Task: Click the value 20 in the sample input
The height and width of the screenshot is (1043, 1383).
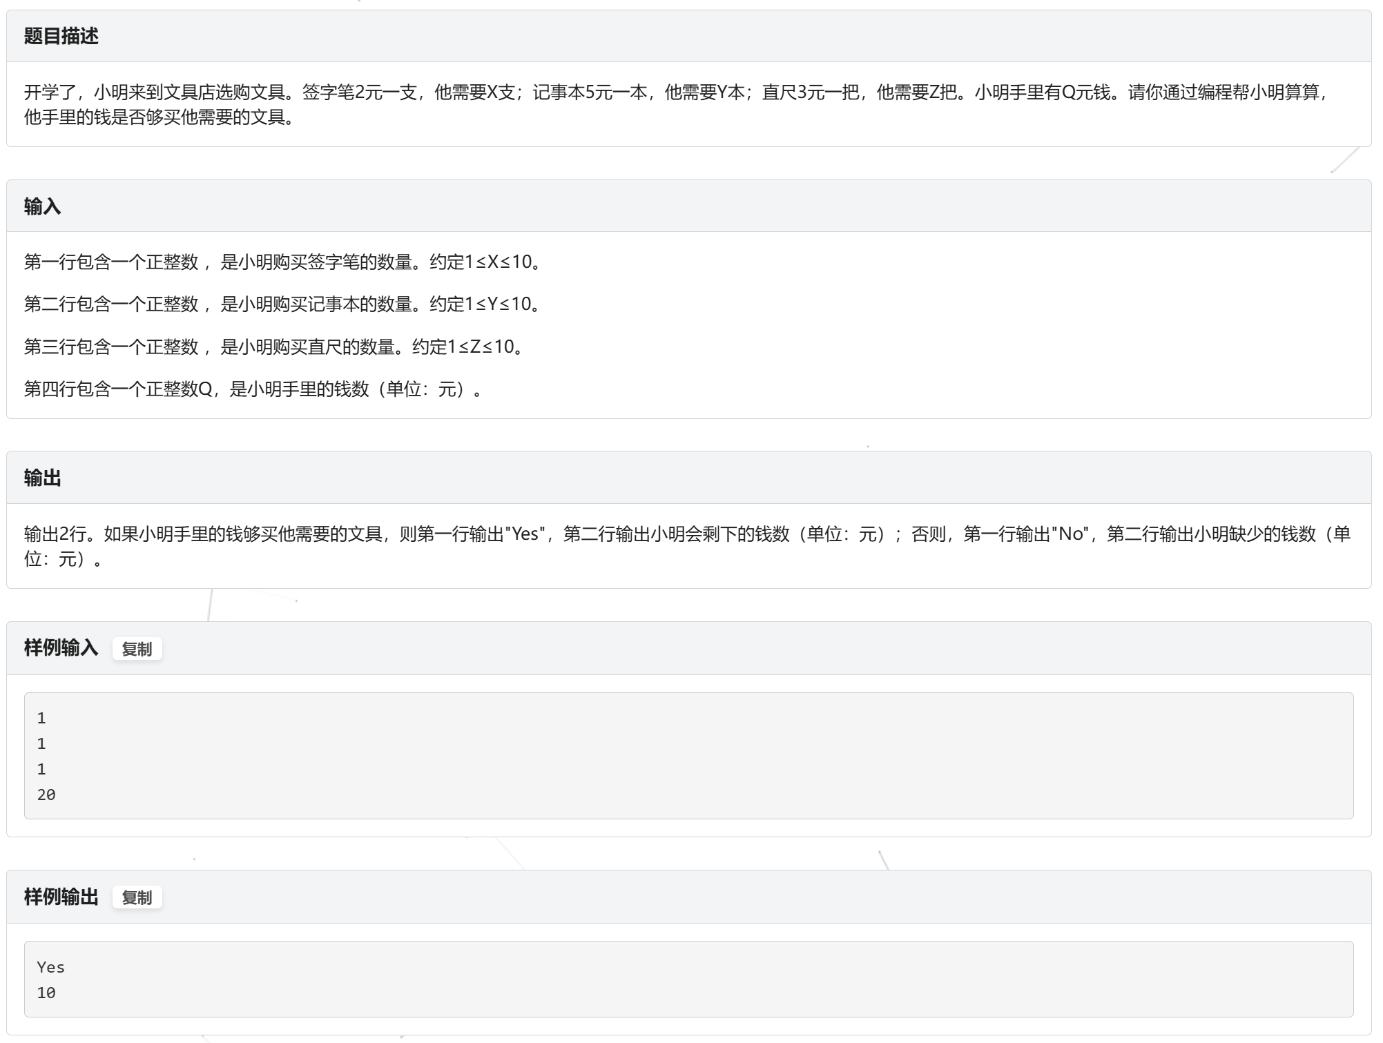Action: (x=46, y=795)
